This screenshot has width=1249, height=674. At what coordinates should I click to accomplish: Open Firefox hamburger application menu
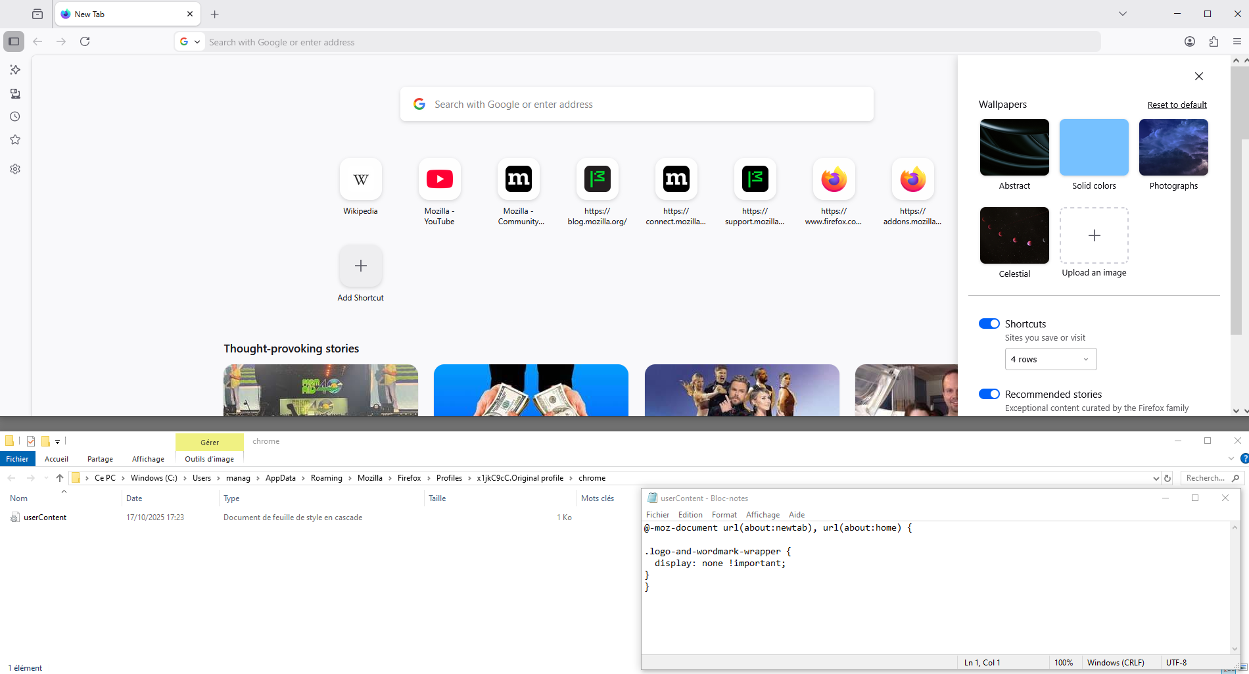1237,41
